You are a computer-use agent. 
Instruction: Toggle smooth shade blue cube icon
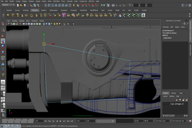pyautogui.click(x=46, y=24)
